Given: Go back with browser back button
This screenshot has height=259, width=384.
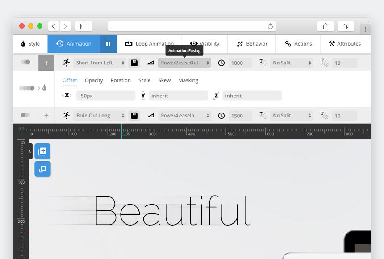Looking at the screenshot, I should click(54, 26).
